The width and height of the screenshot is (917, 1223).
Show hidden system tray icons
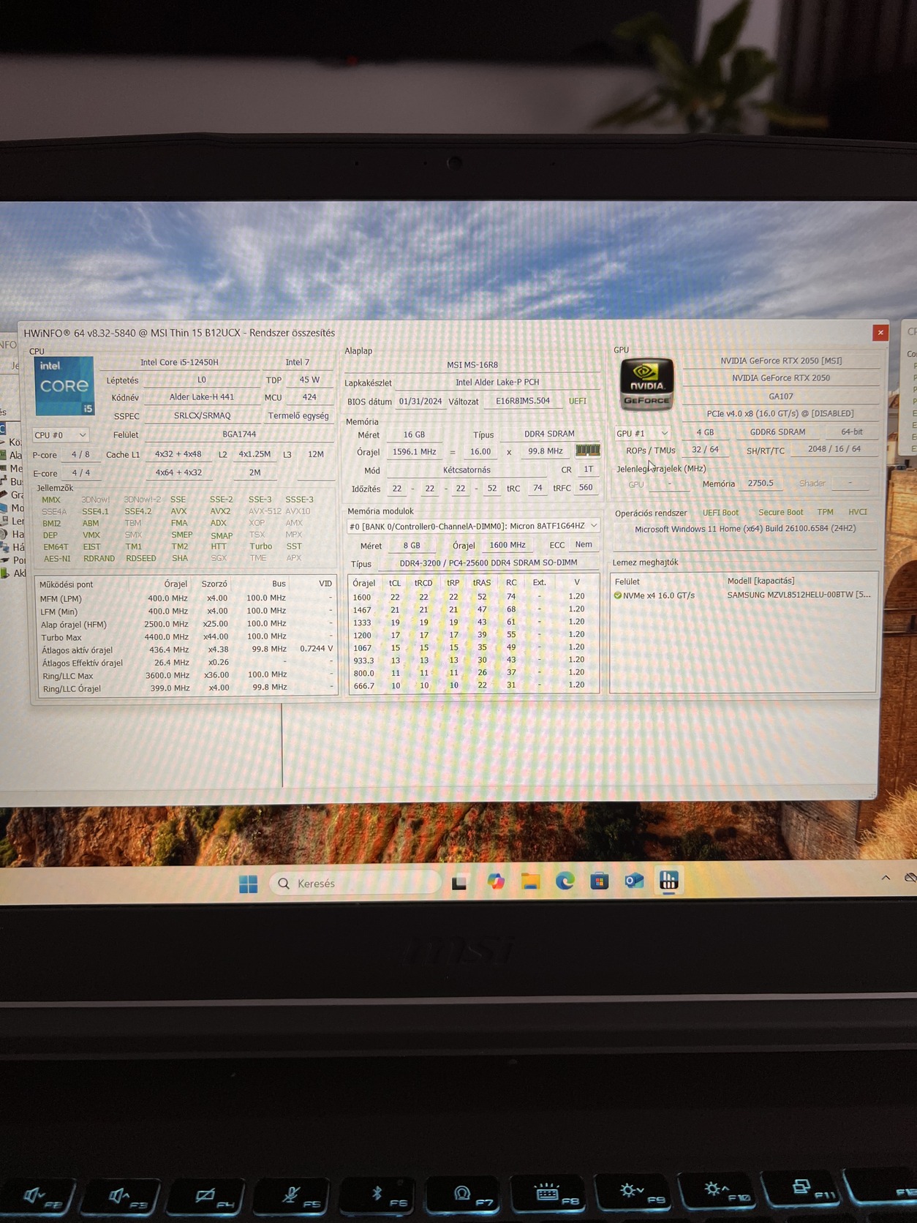(886, 877)
